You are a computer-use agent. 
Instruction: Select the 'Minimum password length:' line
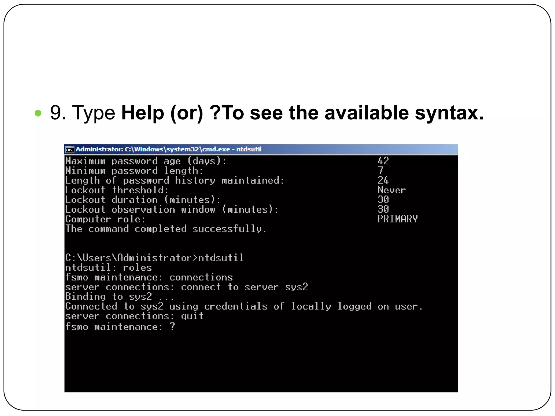tap(134, 171)
